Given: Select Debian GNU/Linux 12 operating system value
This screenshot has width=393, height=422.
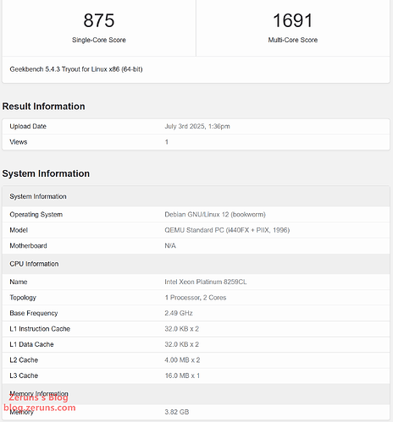Looking at the screenshot, I should [215, 215].
